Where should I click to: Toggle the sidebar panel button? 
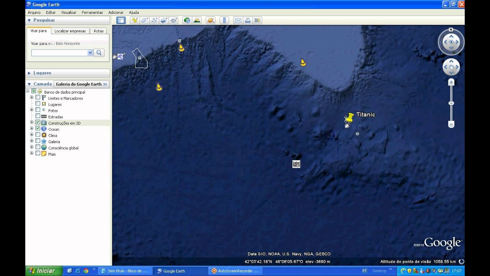click(121, 21)
